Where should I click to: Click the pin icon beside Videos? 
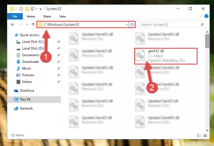click(x=58, y=82)
